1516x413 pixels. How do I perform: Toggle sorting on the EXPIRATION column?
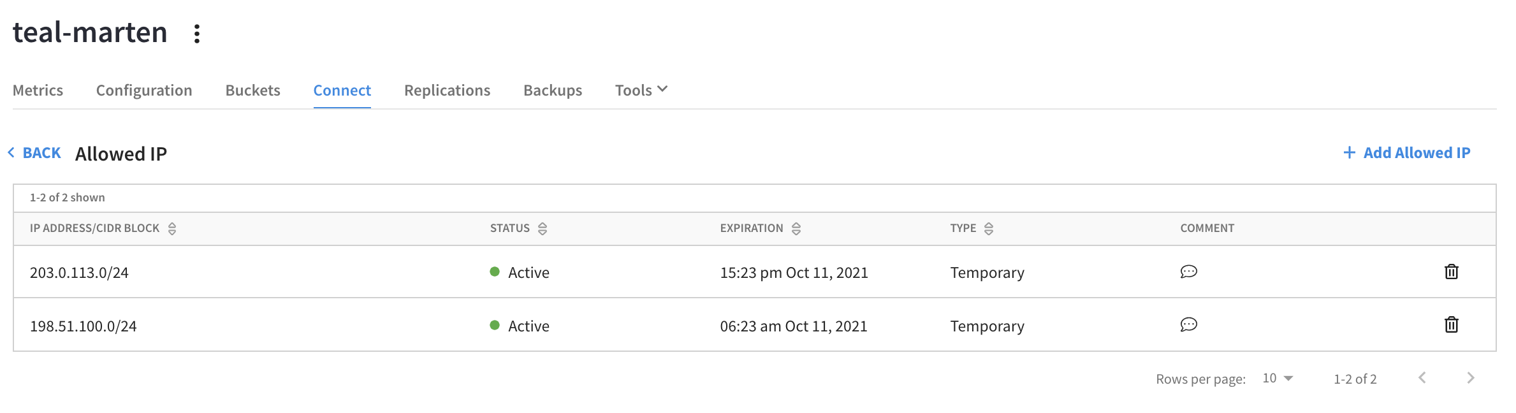pyautogui.click(x=796, y=228)
